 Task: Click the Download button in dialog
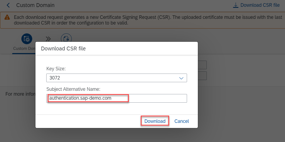[x=155, y=121]
